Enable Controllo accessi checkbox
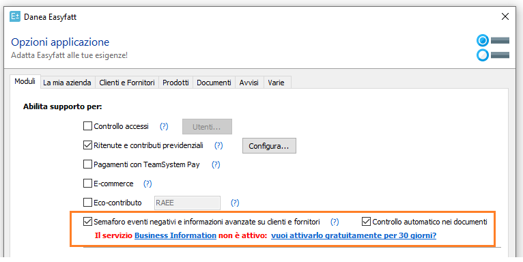The height and width of the screenshot is (262, 523). point(87,126)
